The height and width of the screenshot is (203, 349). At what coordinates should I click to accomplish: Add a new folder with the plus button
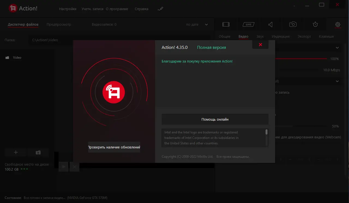[16, 153]
